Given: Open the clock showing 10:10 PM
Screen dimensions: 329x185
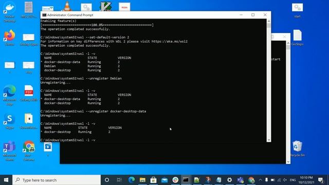Looking at the screenshot, I should point(306,180).
